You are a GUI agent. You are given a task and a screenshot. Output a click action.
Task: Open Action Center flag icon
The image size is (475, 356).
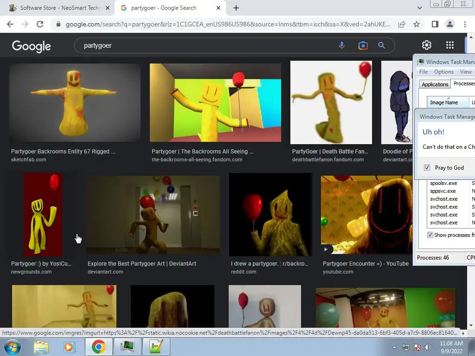(417, 347)
